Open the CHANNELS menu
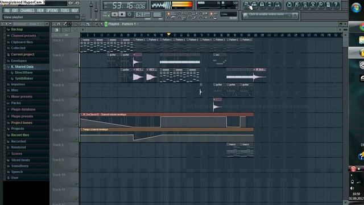Screen dimensions: 364x205 pos(27,10)
